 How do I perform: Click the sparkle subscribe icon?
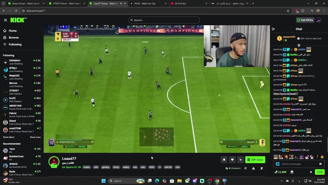coord(240,160)
